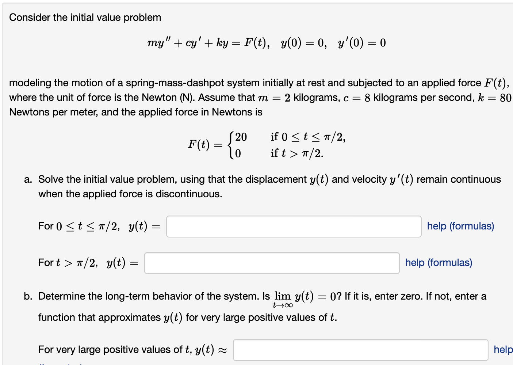The height and width of the screenshot is (365, 513).
Task: Click the help link next to the long-term behavior field
Action: [503, 349]
